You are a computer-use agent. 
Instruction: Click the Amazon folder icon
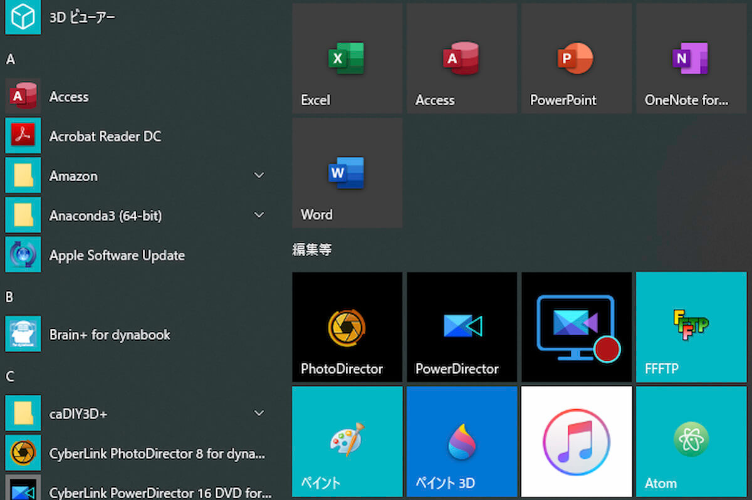point(23,175)
